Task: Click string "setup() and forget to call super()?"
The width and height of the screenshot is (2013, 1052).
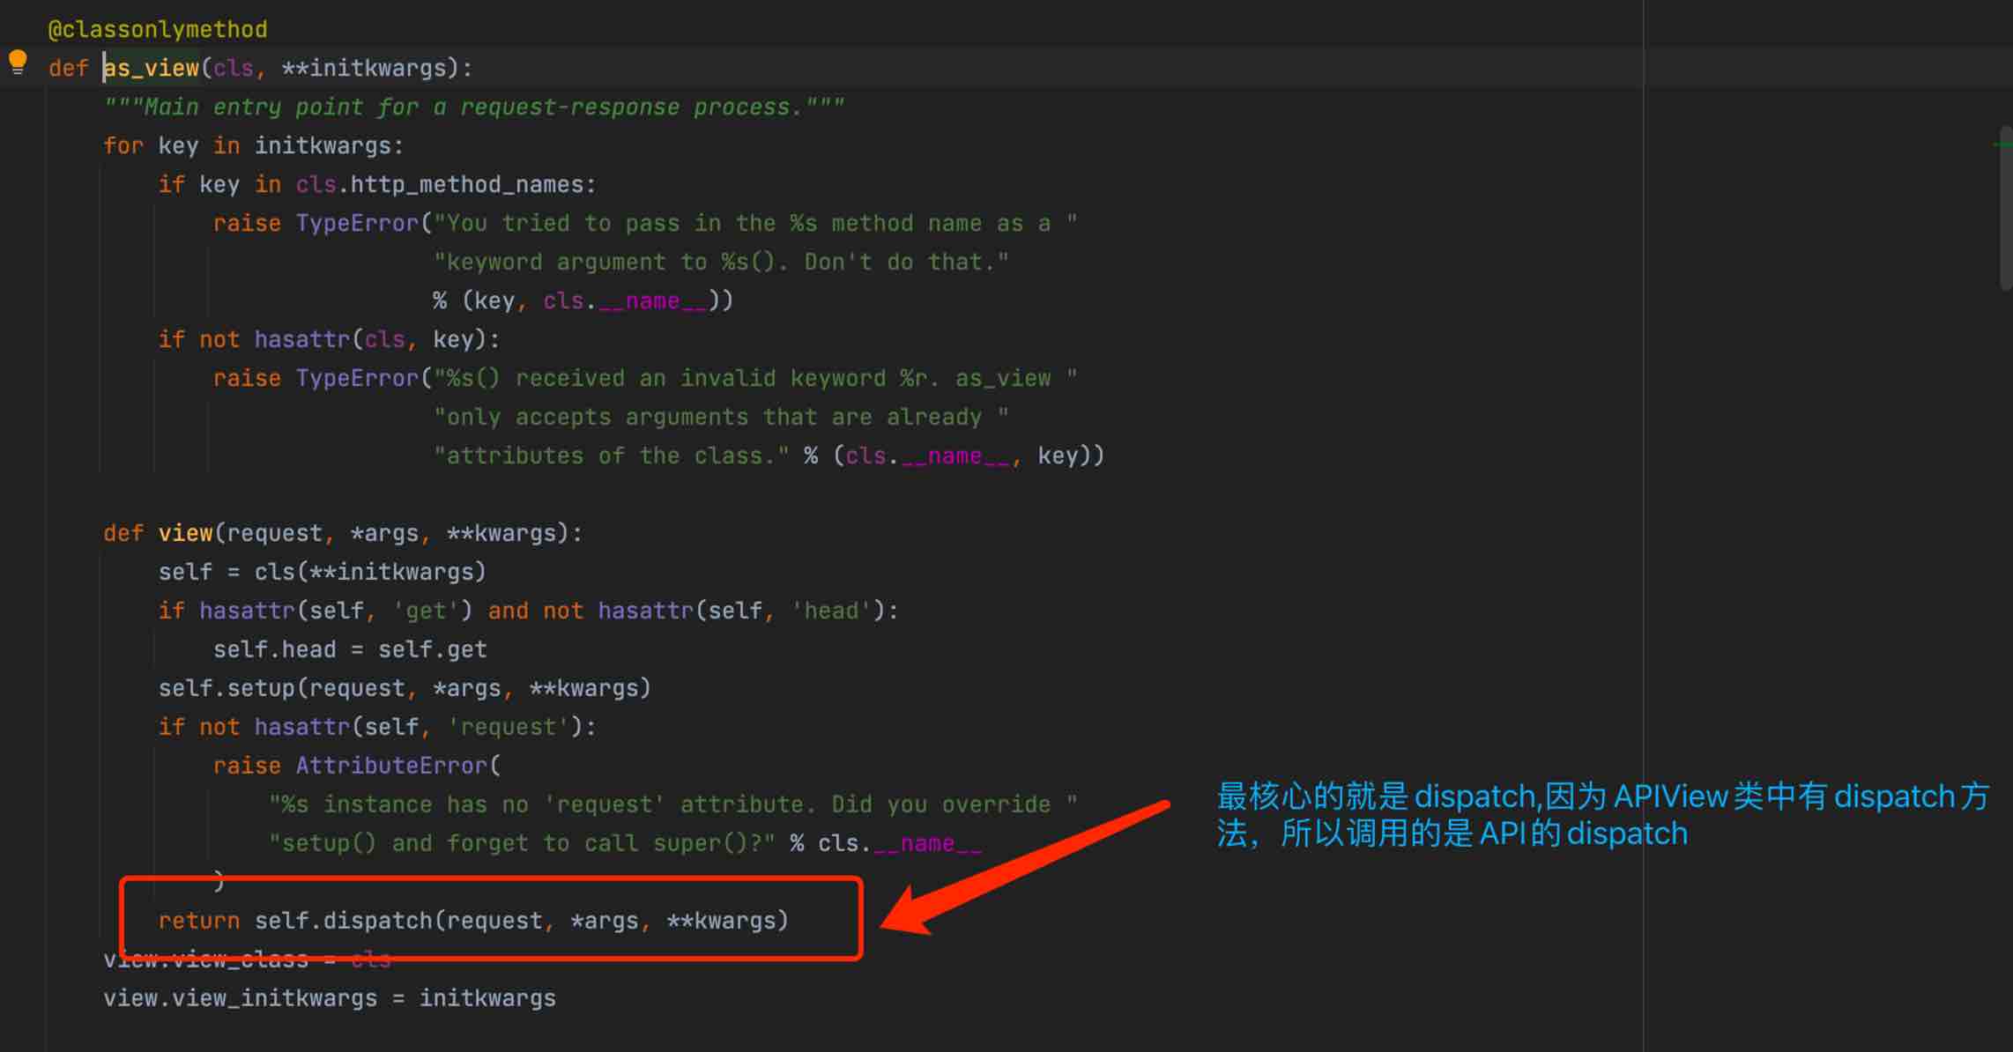Action: pos(522,843)
